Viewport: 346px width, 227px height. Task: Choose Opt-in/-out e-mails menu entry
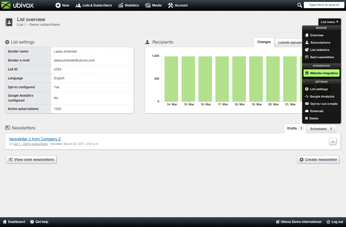[321, 104]
